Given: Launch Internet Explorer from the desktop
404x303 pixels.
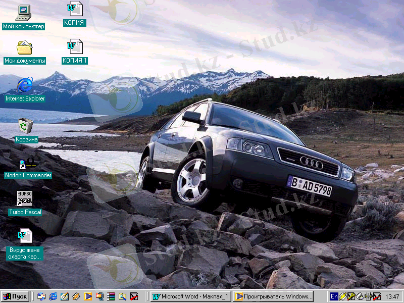Looking at the screenshot, I should 24,85.
